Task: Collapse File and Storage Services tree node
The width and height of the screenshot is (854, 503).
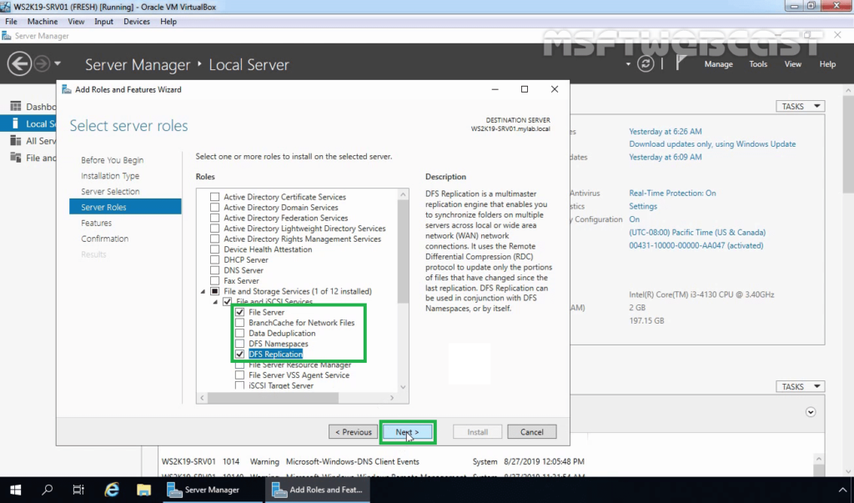Action: [x=203, y=292]
